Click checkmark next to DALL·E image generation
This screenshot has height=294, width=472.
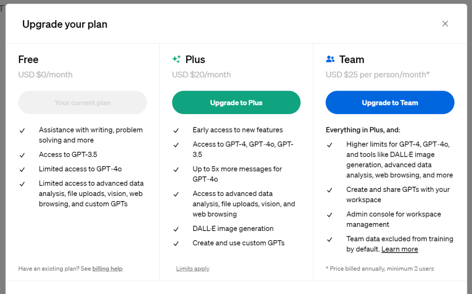(176, 230)
